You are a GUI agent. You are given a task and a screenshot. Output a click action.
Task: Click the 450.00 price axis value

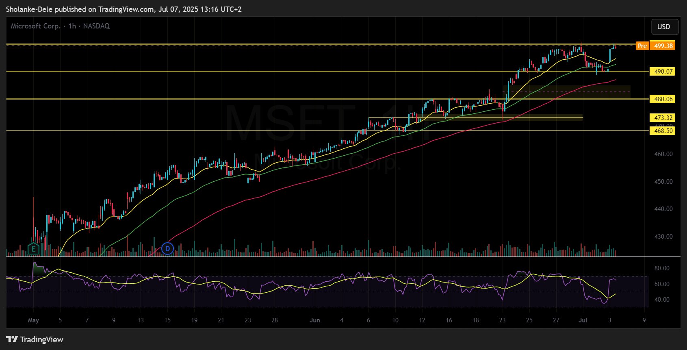pyautogui.click(x=663, y=182)
